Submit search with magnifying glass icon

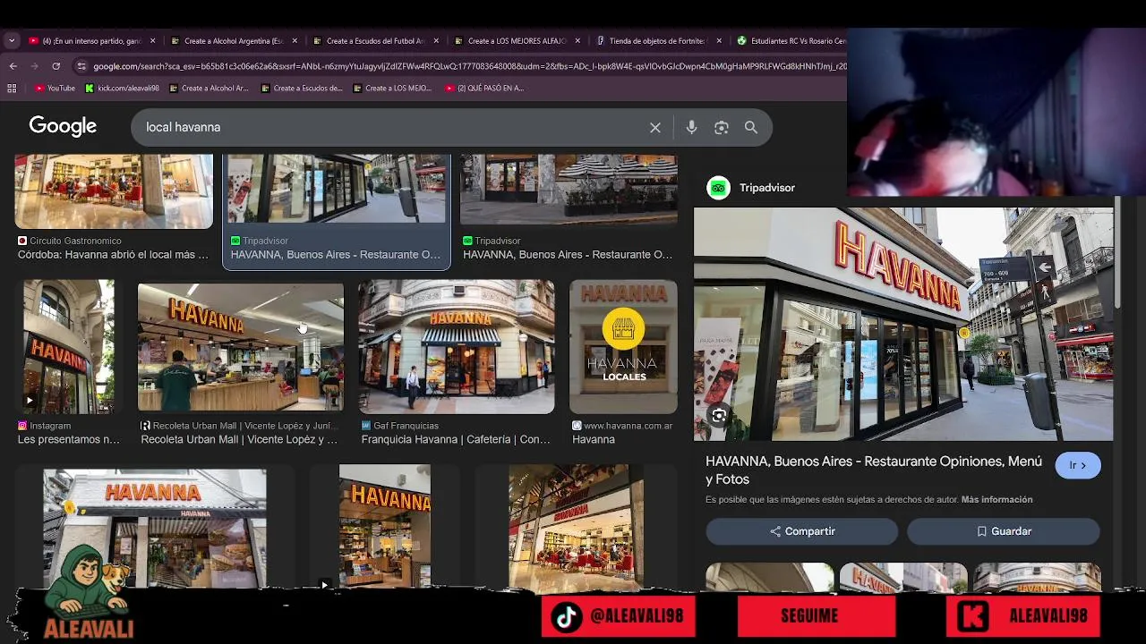pos(751,128)
